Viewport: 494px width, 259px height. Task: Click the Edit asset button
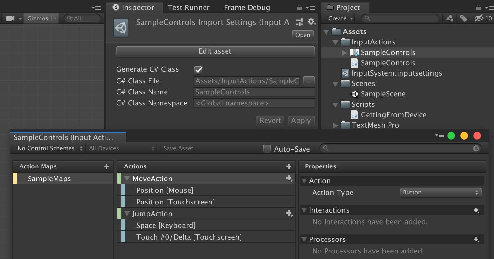[x=215, y=51]
